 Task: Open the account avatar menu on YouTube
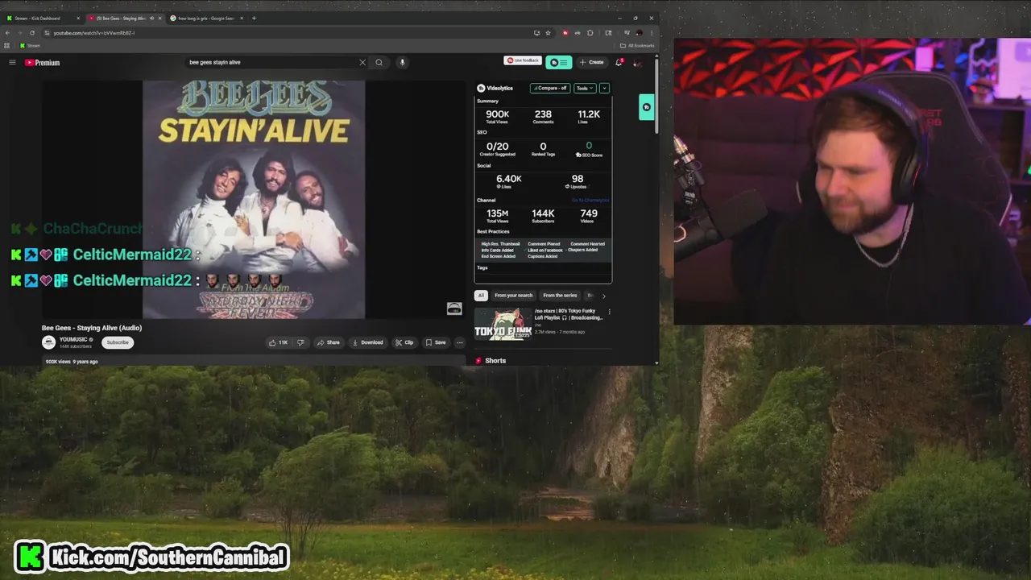pyautogui.click(x=637, y=62)
